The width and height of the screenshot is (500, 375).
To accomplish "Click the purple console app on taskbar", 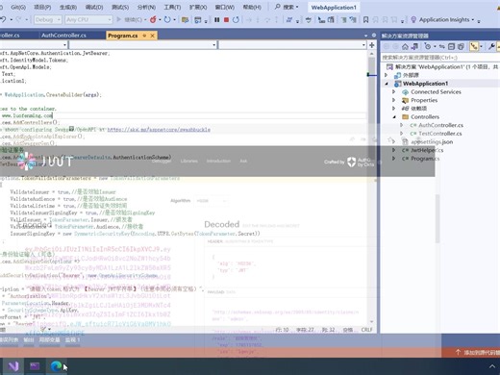I will pos(35,366).
